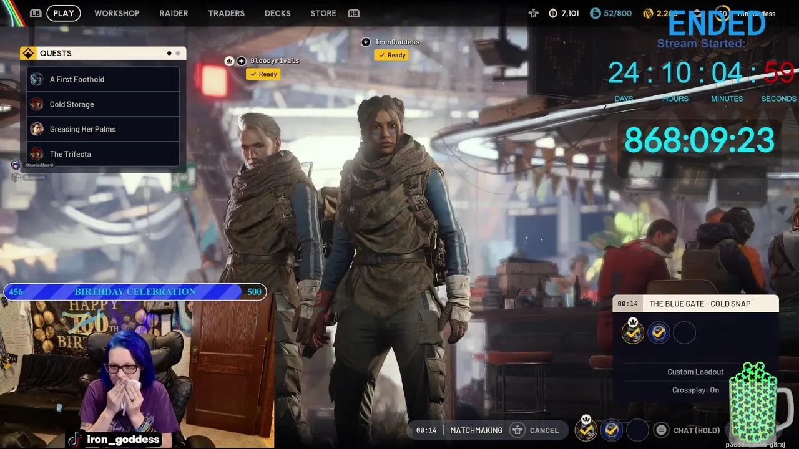This screenshot has width=799, height=449.
Task: Click the A First Foothold trader portrait
Action: (37, 79)
